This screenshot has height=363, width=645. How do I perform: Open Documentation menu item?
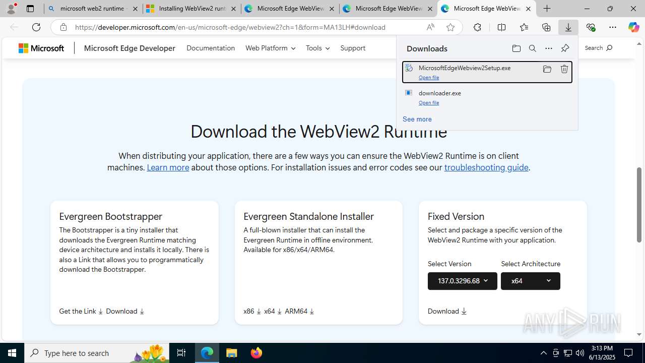tap(211, 48)
